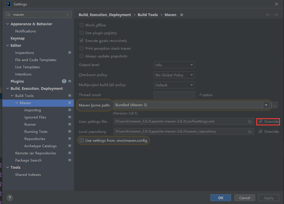The image size is (284, 204).
Task: Click the search magnifier icon in settings search
Action: 8,15
